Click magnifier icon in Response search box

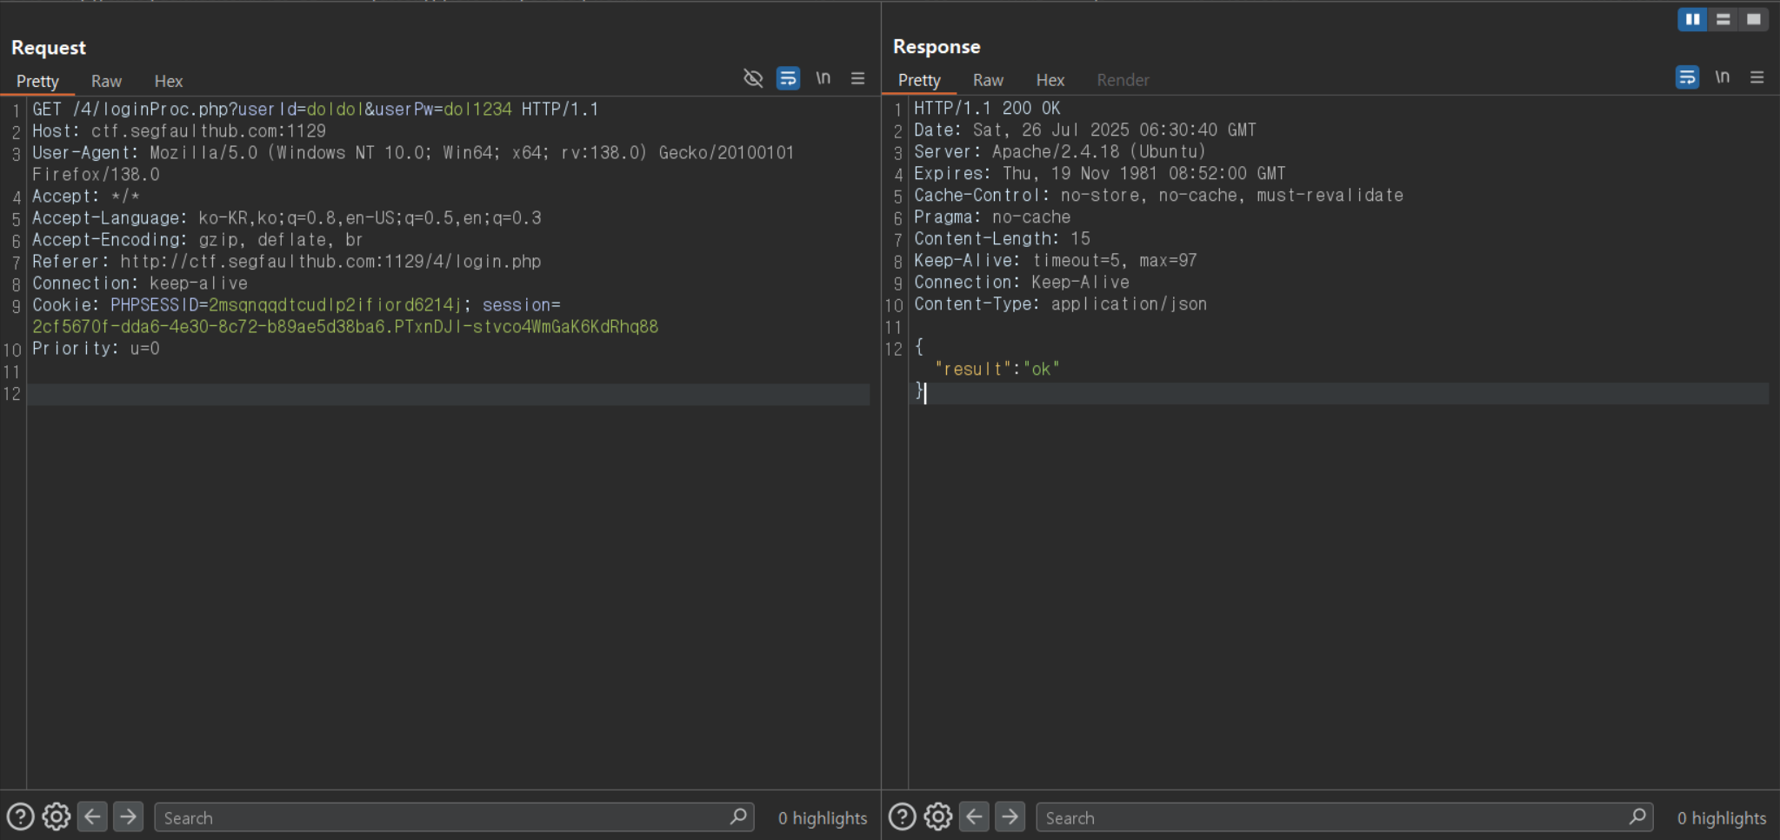tap(1637, 817)
